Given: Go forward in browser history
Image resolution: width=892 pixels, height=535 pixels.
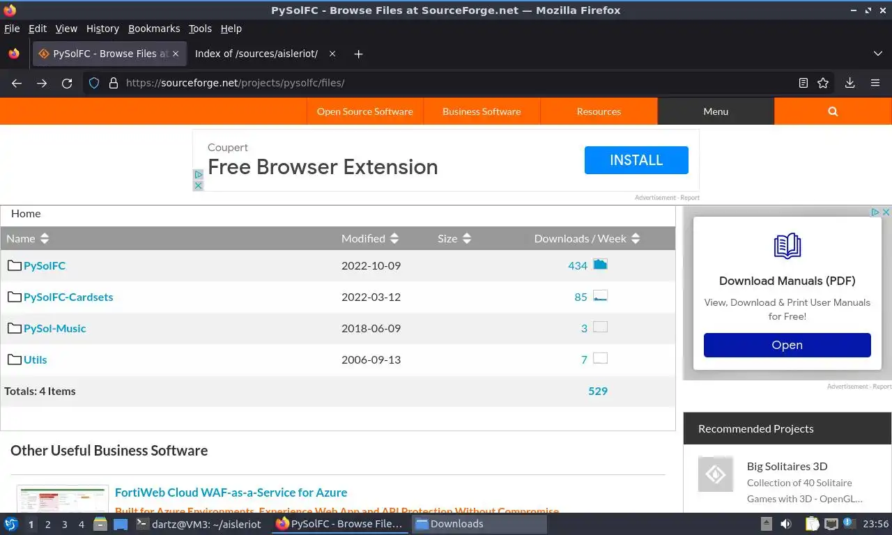Looking at the screenshot, I should point(42,83).
